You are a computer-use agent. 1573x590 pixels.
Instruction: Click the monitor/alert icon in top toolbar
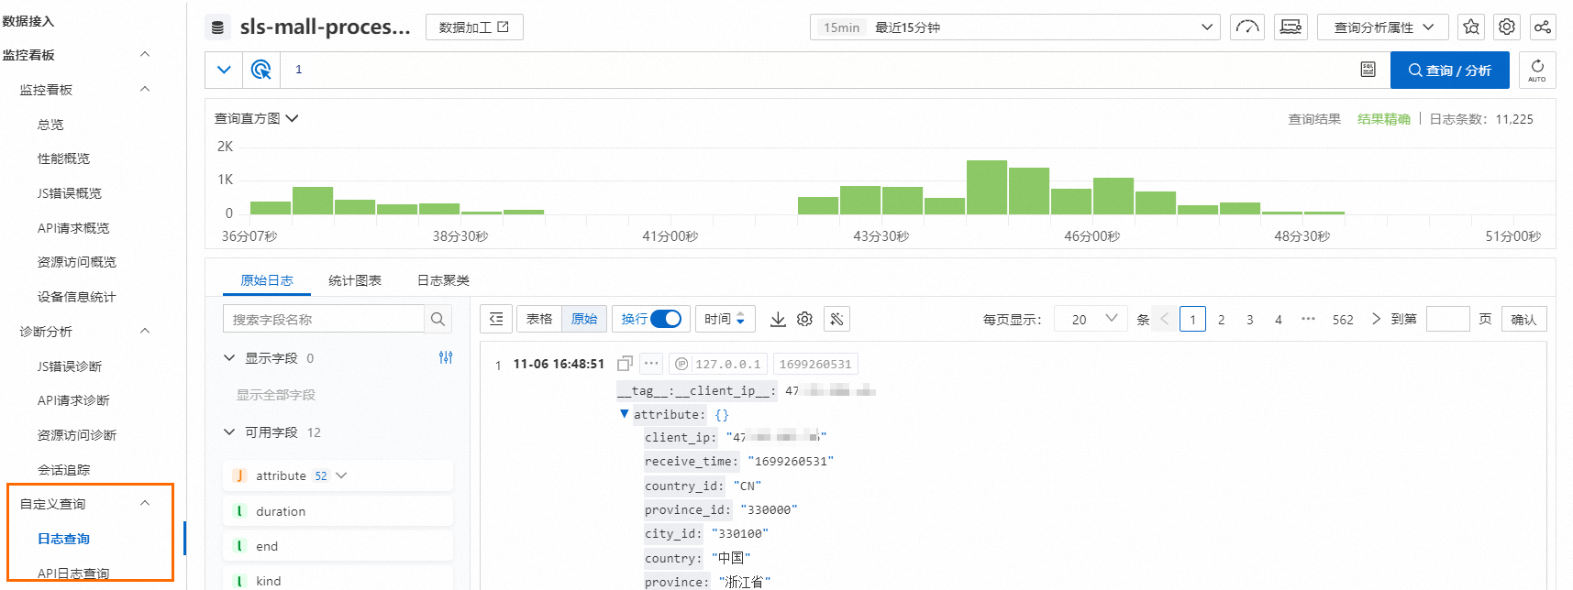coord(1291,27)
